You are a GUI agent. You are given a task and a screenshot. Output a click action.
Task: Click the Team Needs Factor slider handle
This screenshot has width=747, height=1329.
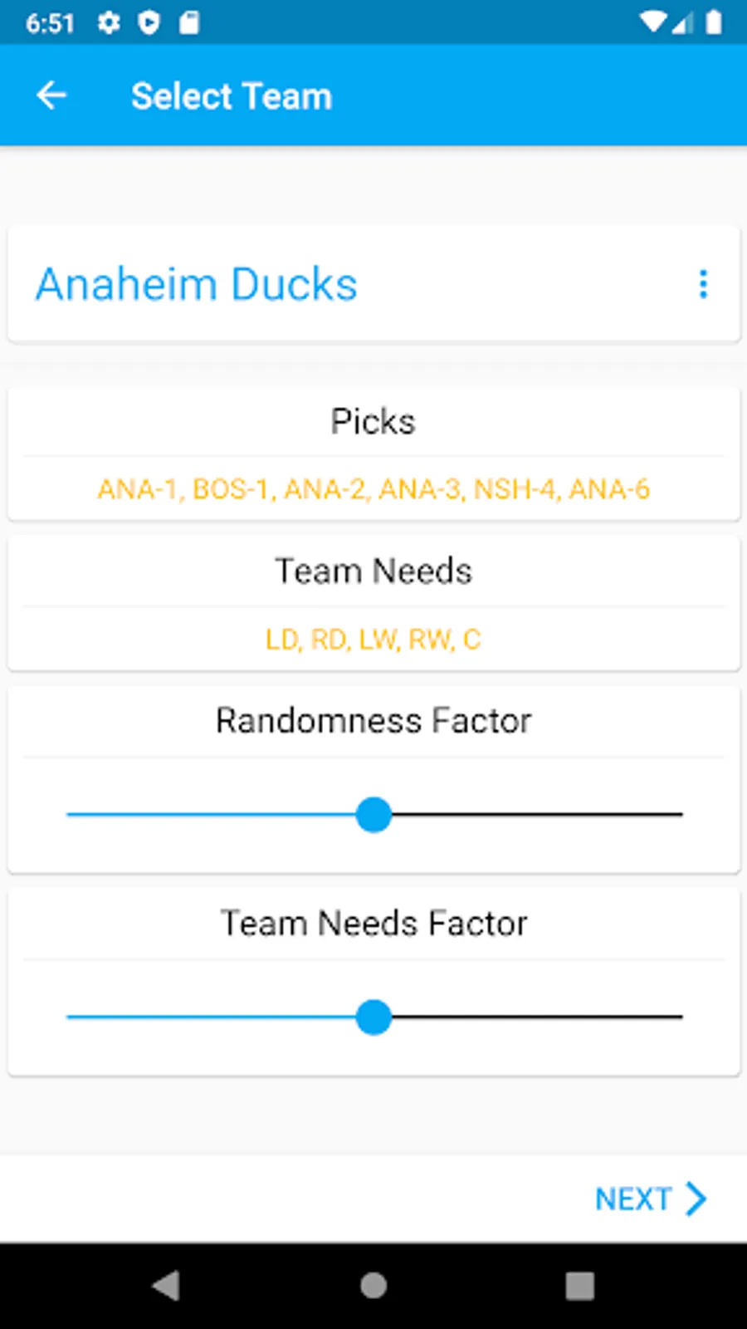tap(373, 1017)
